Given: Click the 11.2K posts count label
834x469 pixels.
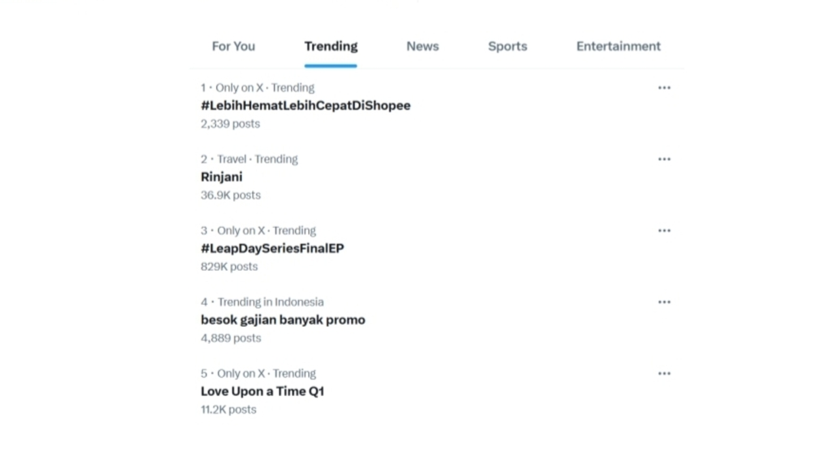Looking at the screenshot, I should [229, 410].
